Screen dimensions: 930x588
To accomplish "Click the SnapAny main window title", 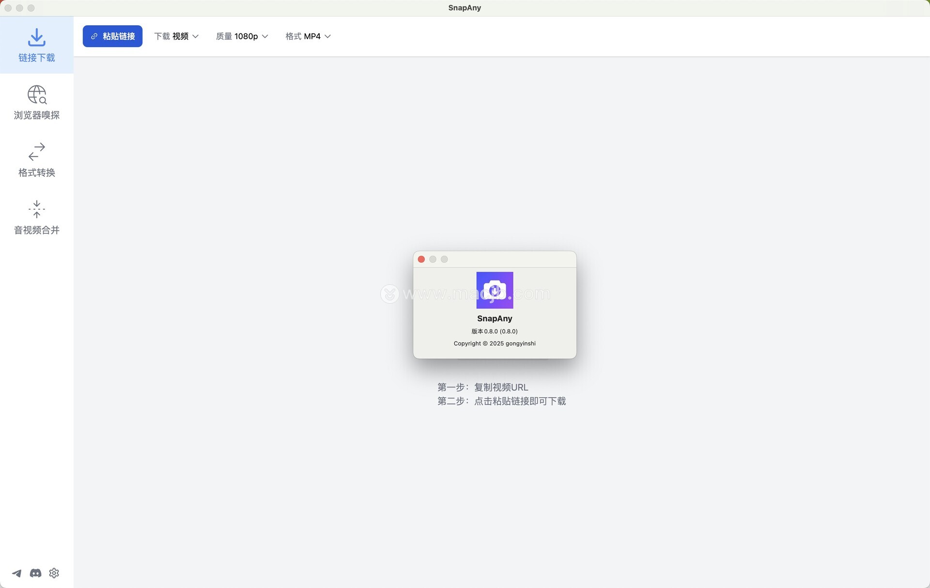I will [465, 8].
